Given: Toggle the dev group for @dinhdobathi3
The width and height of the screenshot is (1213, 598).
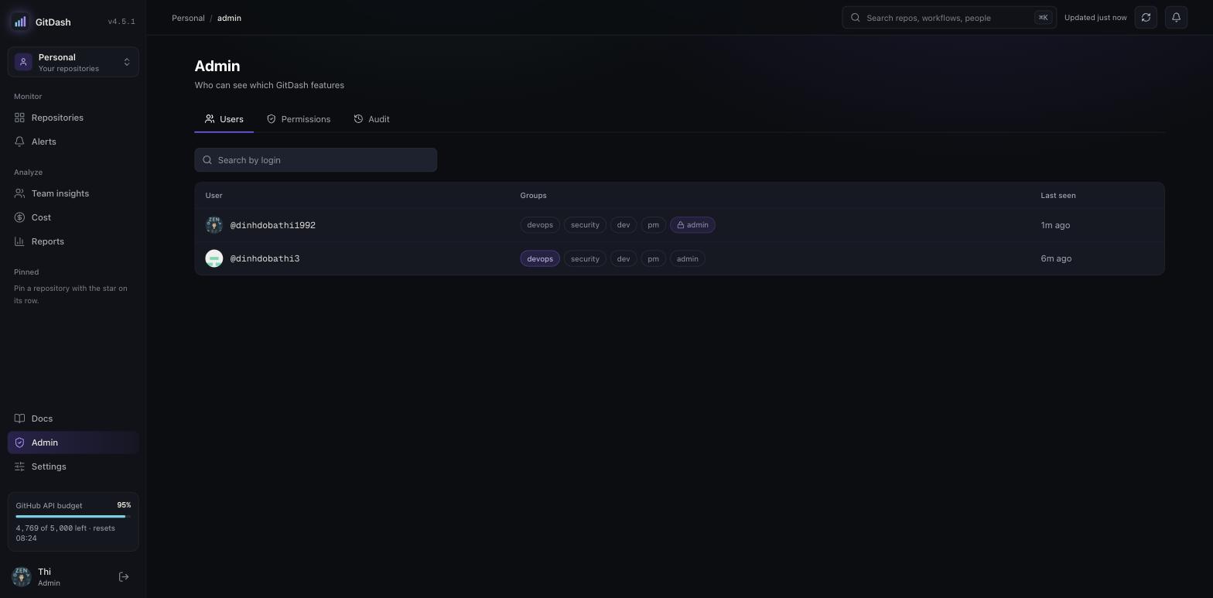Looking at the screenshot, I should click(624, 258).
